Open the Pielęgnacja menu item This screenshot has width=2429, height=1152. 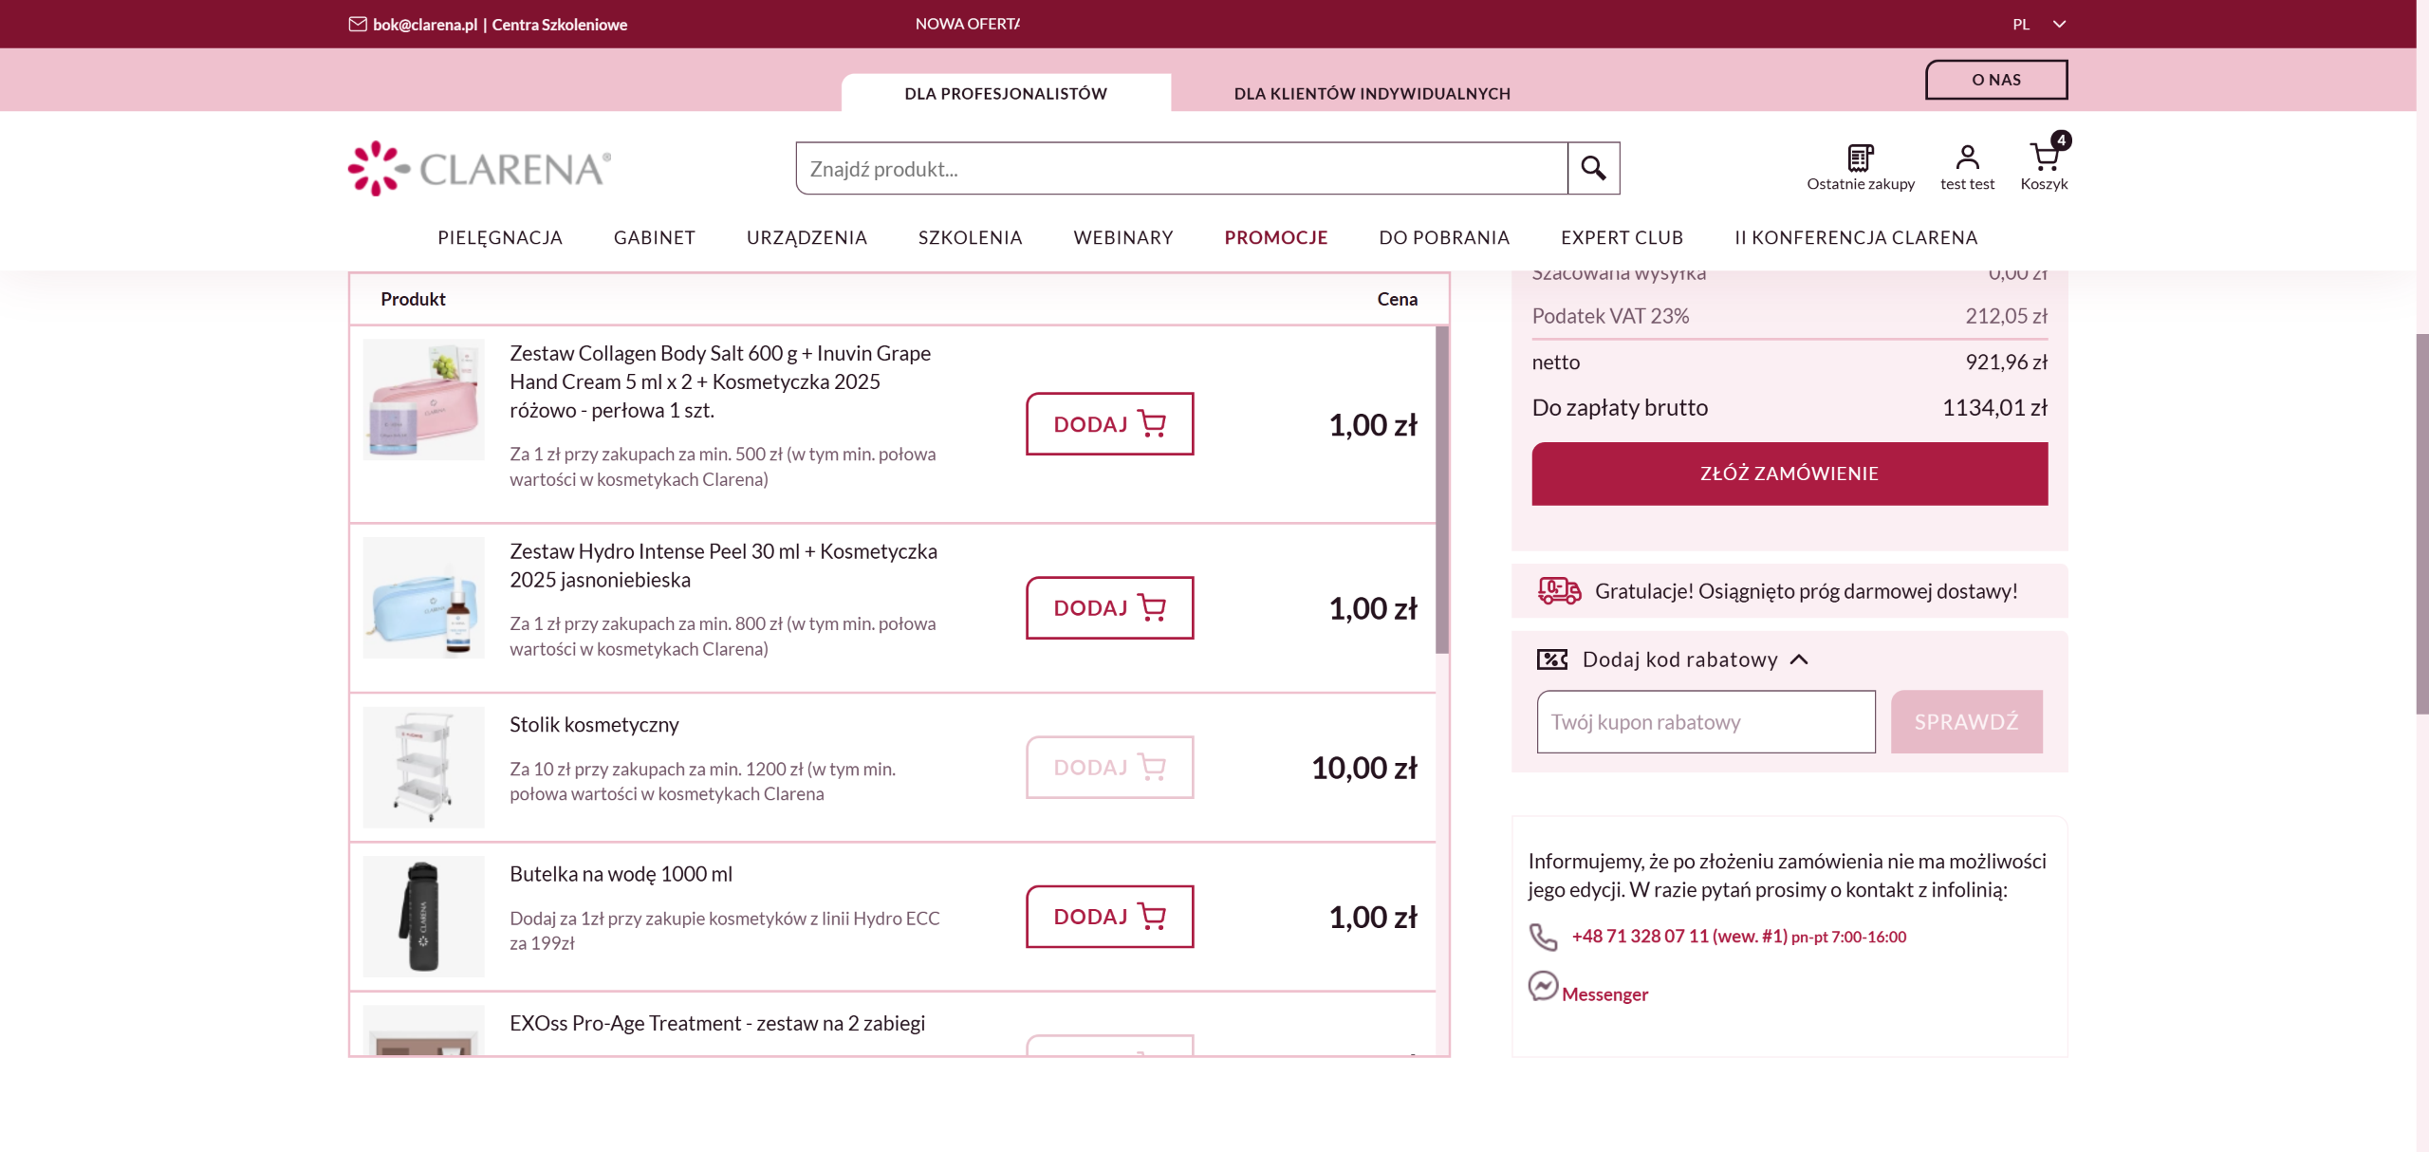(x=499, y=237)
